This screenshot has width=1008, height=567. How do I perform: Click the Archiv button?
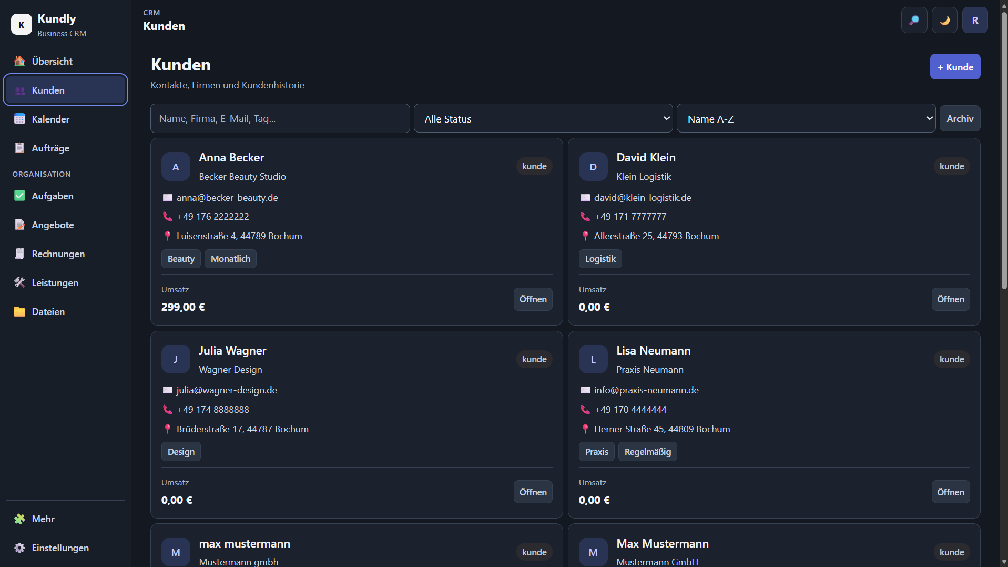960,118
